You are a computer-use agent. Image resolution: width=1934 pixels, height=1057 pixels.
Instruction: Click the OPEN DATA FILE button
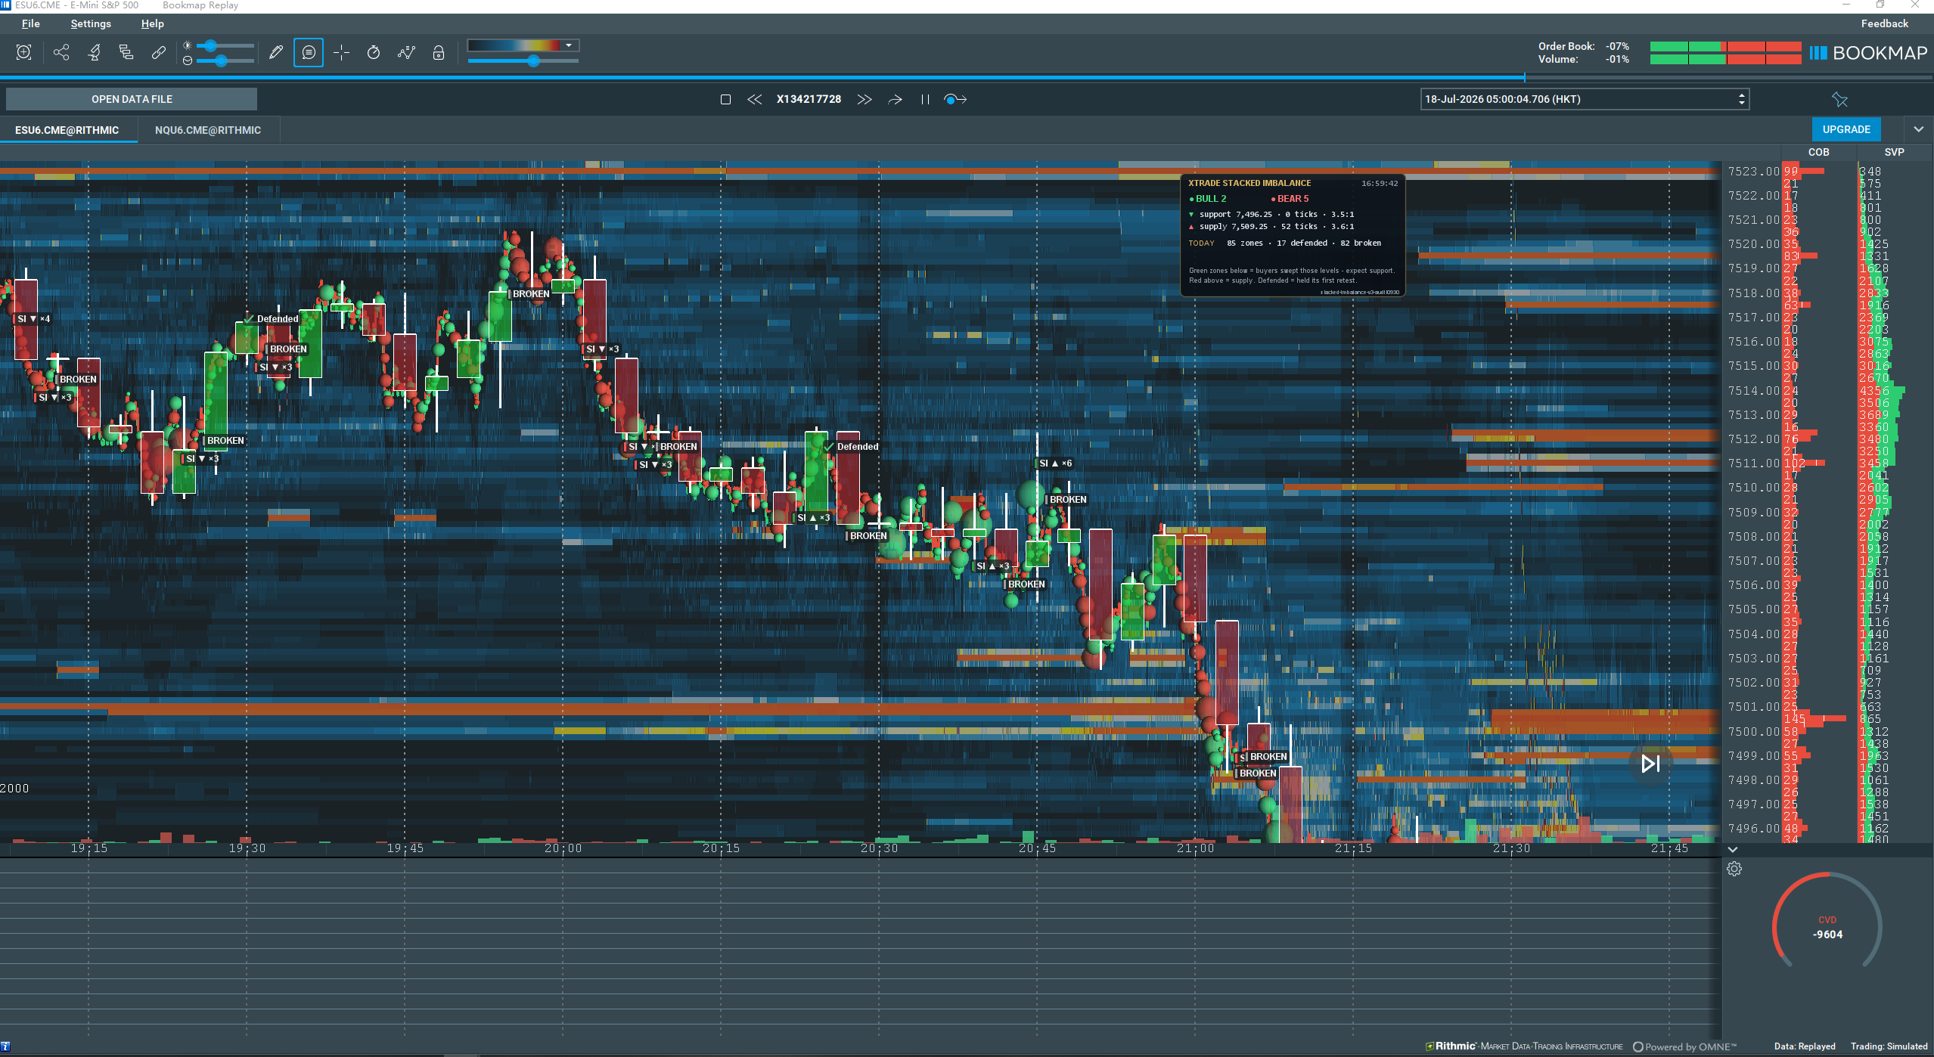point(132,99)
